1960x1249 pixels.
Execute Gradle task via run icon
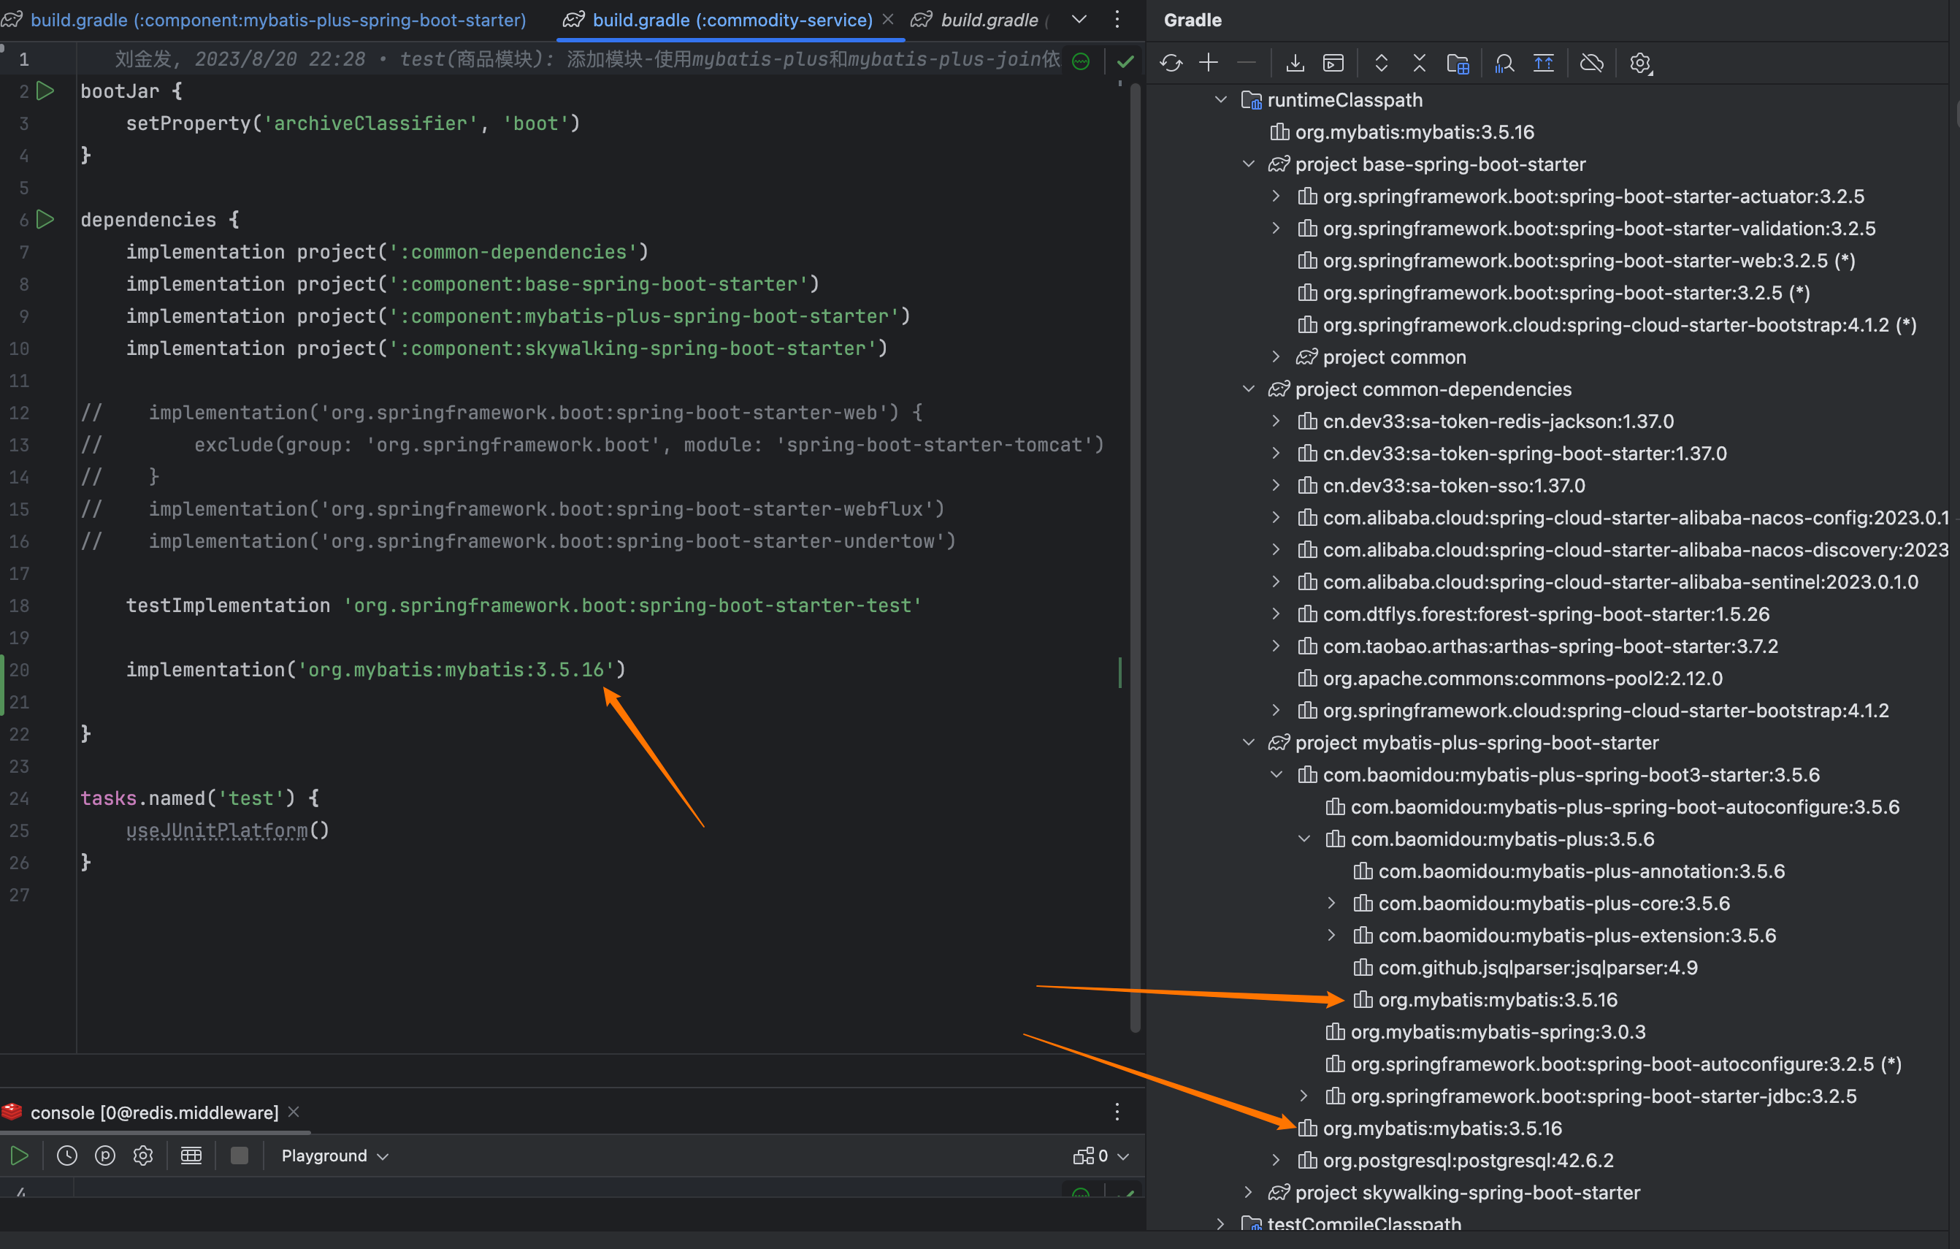click(1333, 62)
